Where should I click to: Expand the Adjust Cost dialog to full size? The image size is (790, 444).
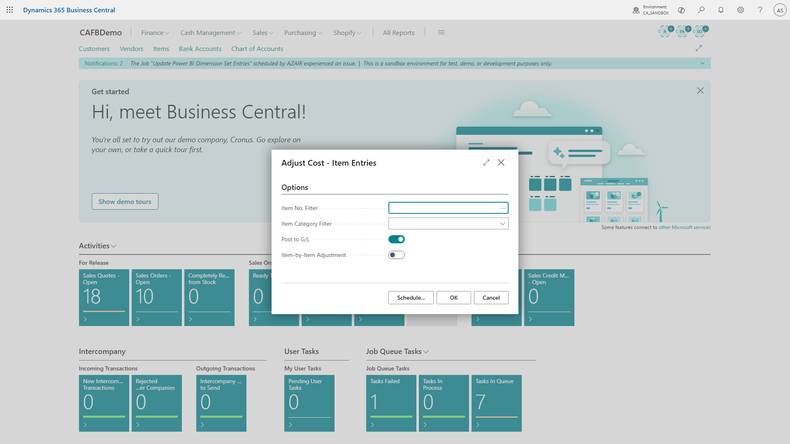tap(486, 162)
